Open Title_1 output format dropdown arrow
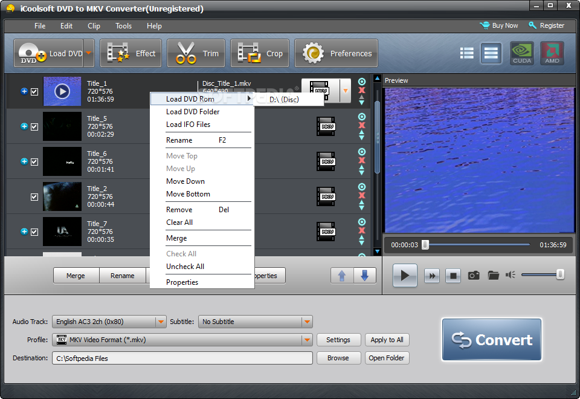 [x=346, y=90]
